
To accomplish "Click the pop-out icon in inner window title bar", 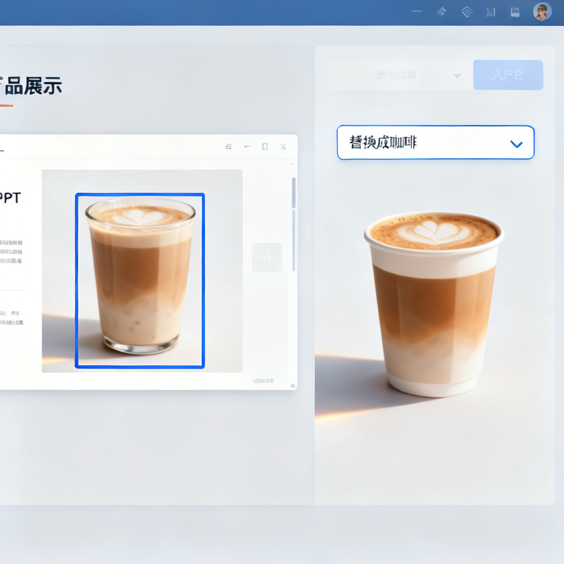I will point(229,147).
